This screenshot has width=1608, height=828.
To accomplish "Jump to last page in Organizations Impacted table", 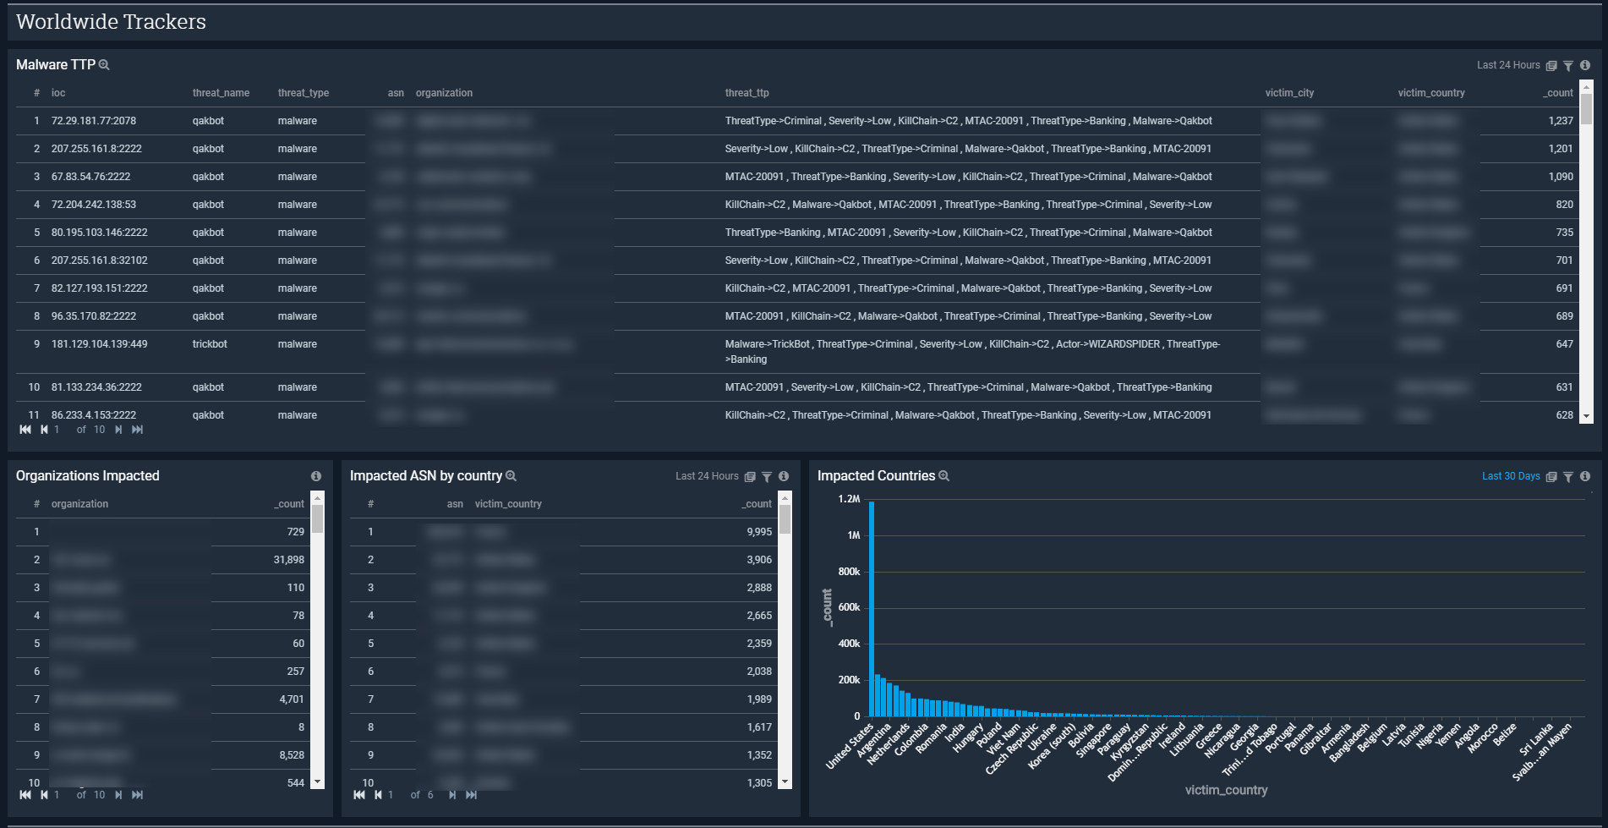I will click(x=138, y=795).
